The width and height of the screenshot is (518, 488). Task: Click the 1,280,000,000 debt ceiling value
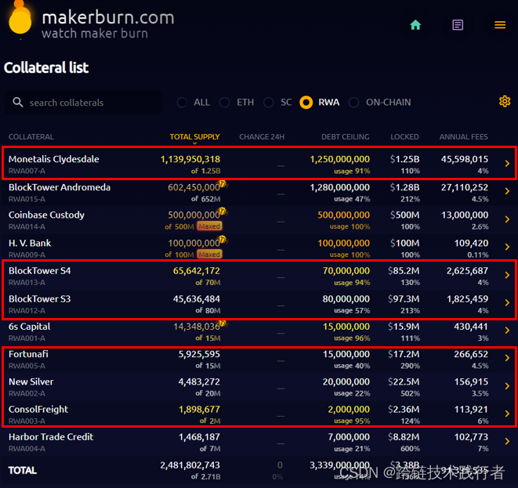[x=339, y=187]
